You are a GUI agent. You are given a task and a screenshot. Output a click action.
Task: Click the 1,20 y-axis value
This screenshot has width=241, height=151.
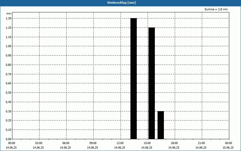pyautogui.click(x=8, y=27)
